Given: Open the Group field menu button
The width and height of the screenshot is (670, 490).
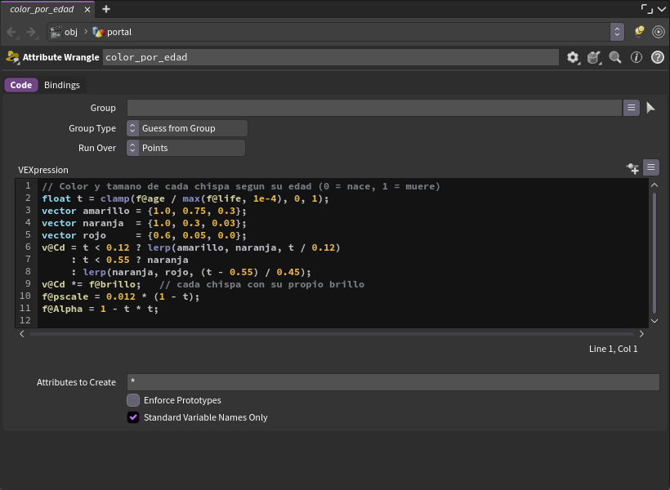Looking at the screenshot, I should pyautogui.click(x=631, y=108).
